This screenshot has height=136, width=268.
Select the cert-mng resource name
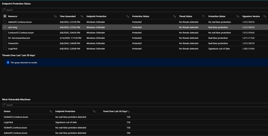pyautogui.click(x=13, y=27)
